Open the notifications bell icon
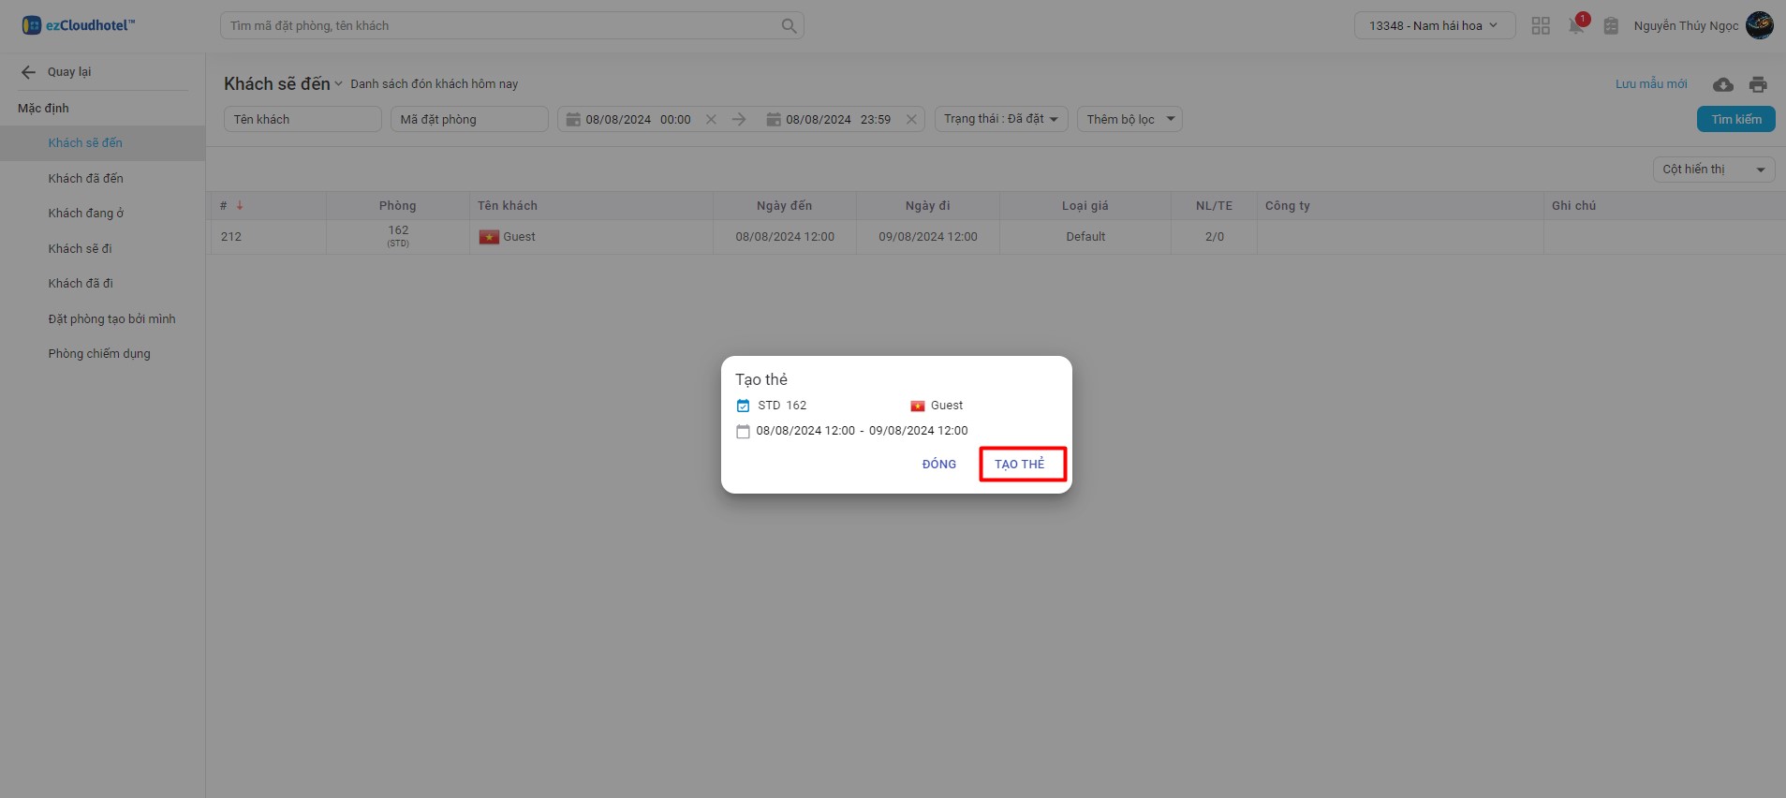This screenshot has height=798, width=1786. click(x=1576, y=26)
